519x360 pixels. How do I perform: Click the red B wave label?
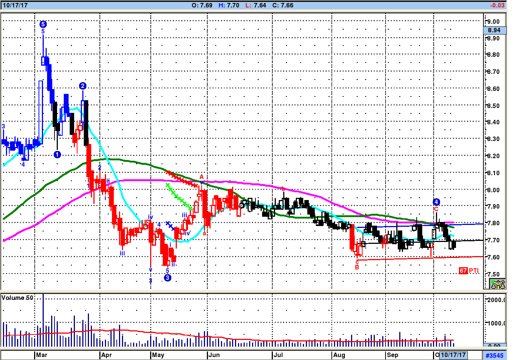[357, 267]
